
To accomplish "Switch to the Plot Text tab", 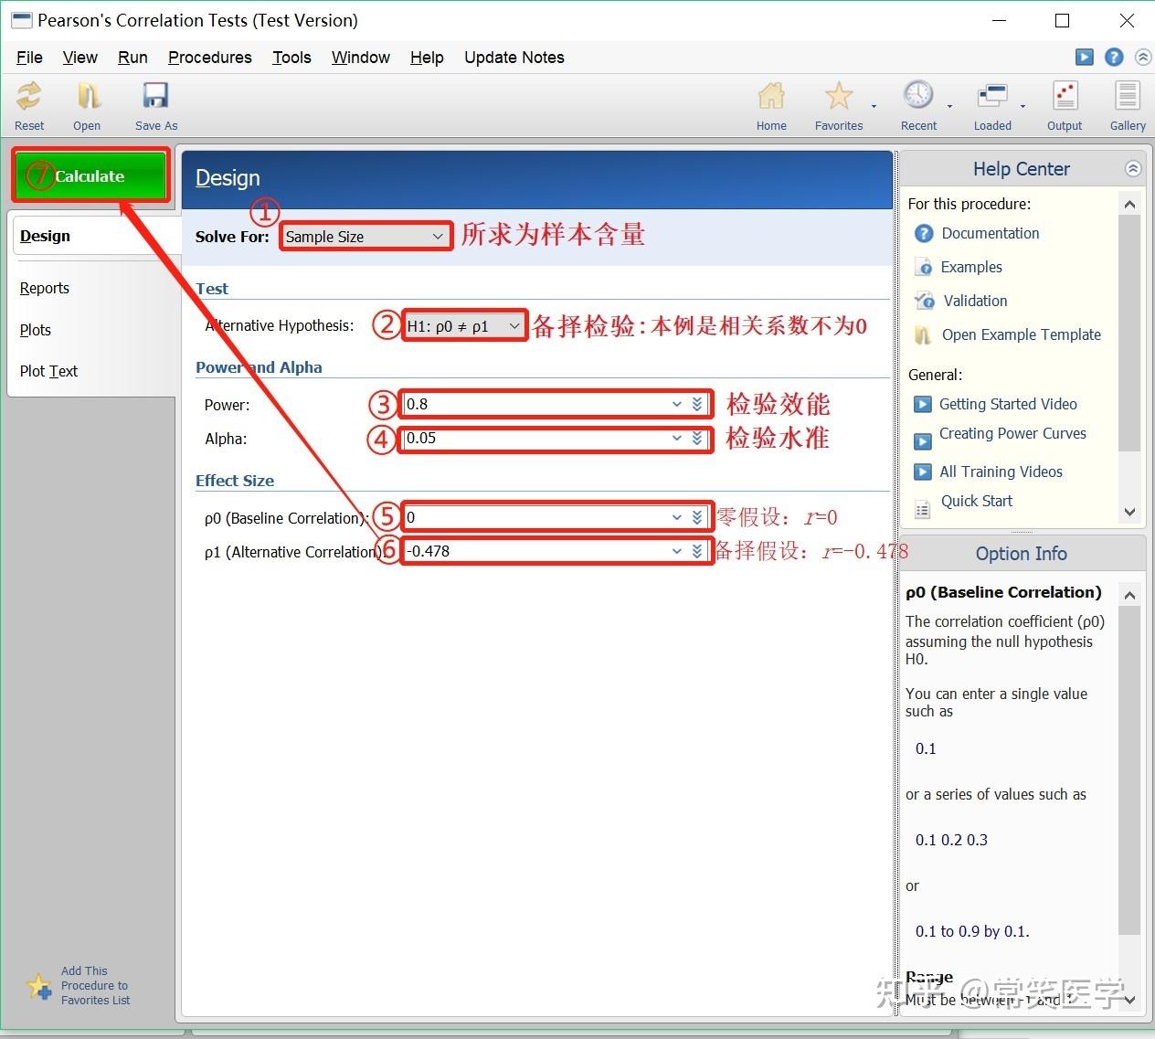I will pyautogui.click(x=48, y=371).
